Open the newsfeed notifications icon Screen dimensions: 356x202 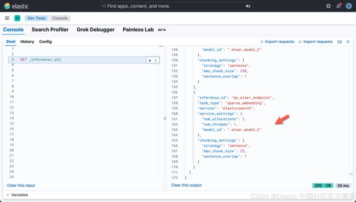click(x=338, y=6)
